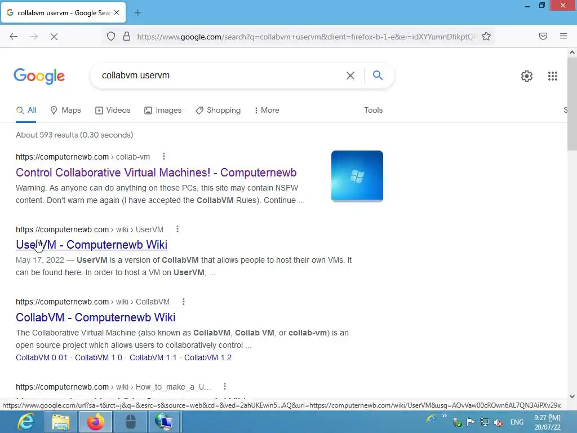Open the CollabVM 0.01 sublink
This screenshot has height=433, width=577.
(42, 357)
